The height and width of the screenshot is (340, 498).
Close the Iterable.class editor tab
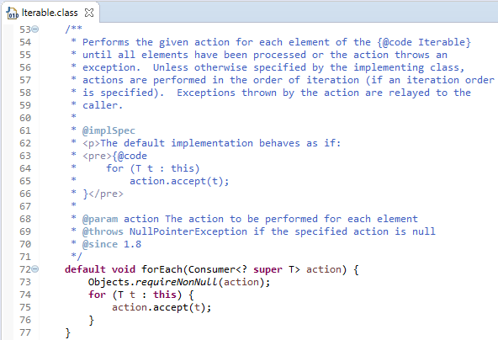89,13
